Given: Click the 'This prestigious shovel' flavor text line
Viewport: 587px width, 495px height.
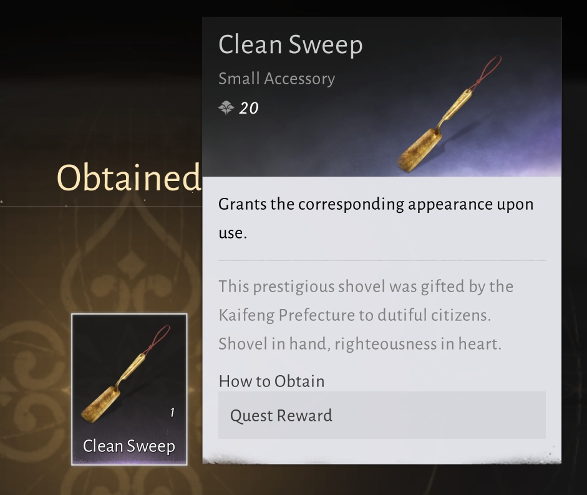Looking at the screenshot, I should [x=366, y=287].
